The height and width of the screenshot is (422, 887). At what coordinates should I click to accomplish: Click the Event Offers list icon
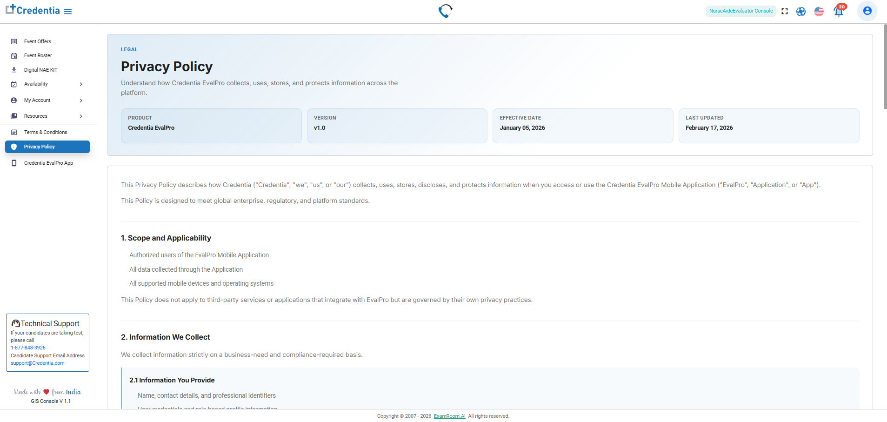[x=14, y=42]
